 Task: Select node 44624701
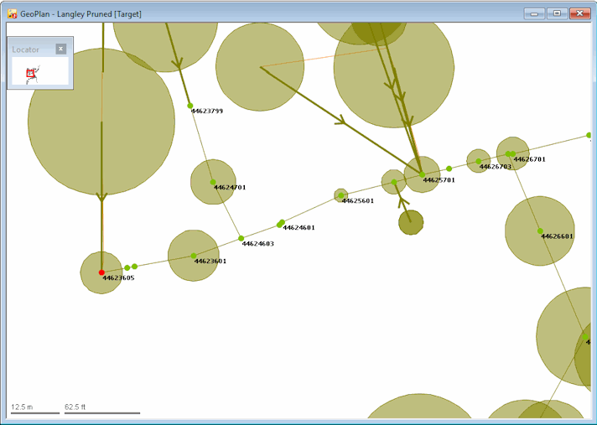(x=213, y=182)
